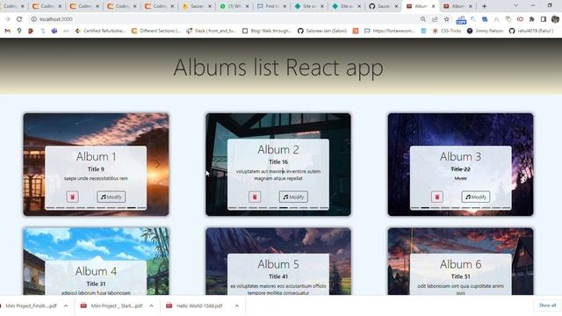Click the localhost:3000 address bar

[222, 19]
